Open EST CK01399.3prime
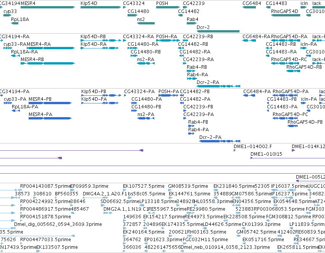The width and height of the screenshot is (325, 253). (x=261, y=224)
